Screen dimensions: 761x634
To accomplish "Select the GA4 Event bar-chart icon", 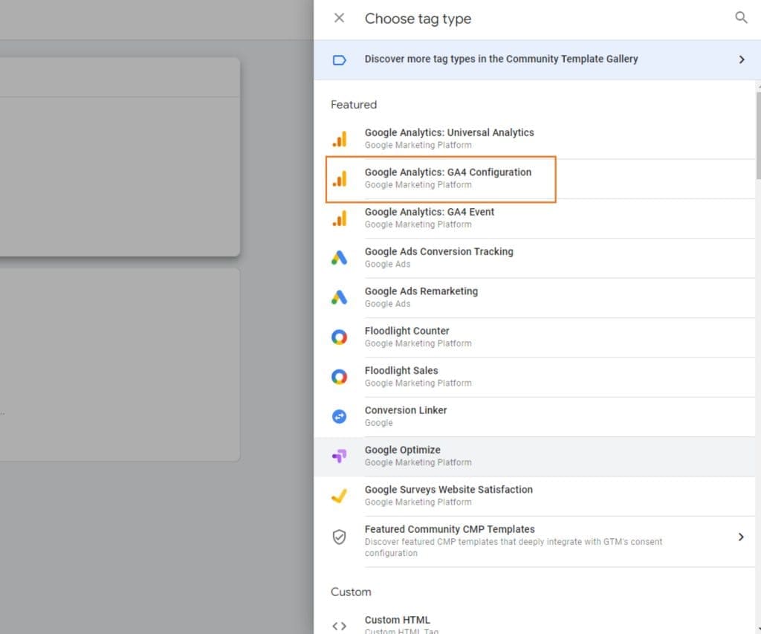I will (x=340, y=218).
